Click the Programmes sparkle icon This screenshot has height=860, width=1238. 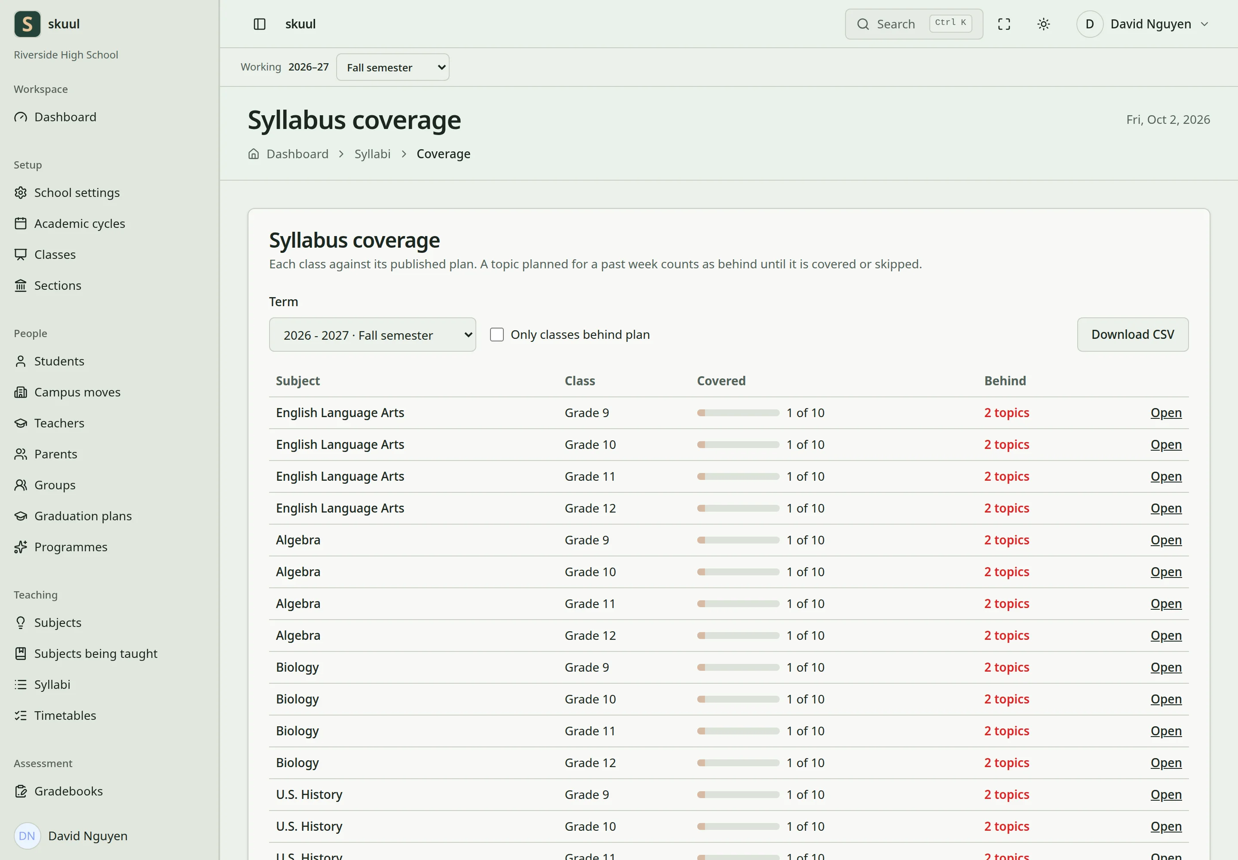pyautogui.click(x=21, y=547)
